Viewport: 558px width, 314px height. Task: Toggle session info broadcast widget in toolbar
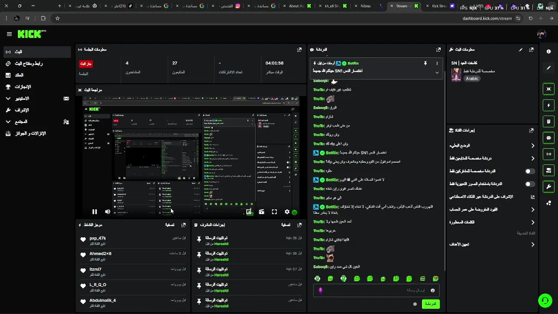click(548, 154)
